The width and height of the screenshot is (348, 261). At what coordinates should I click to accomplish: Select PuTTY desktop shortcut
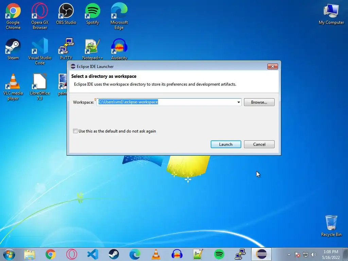[x=66, y=49]
